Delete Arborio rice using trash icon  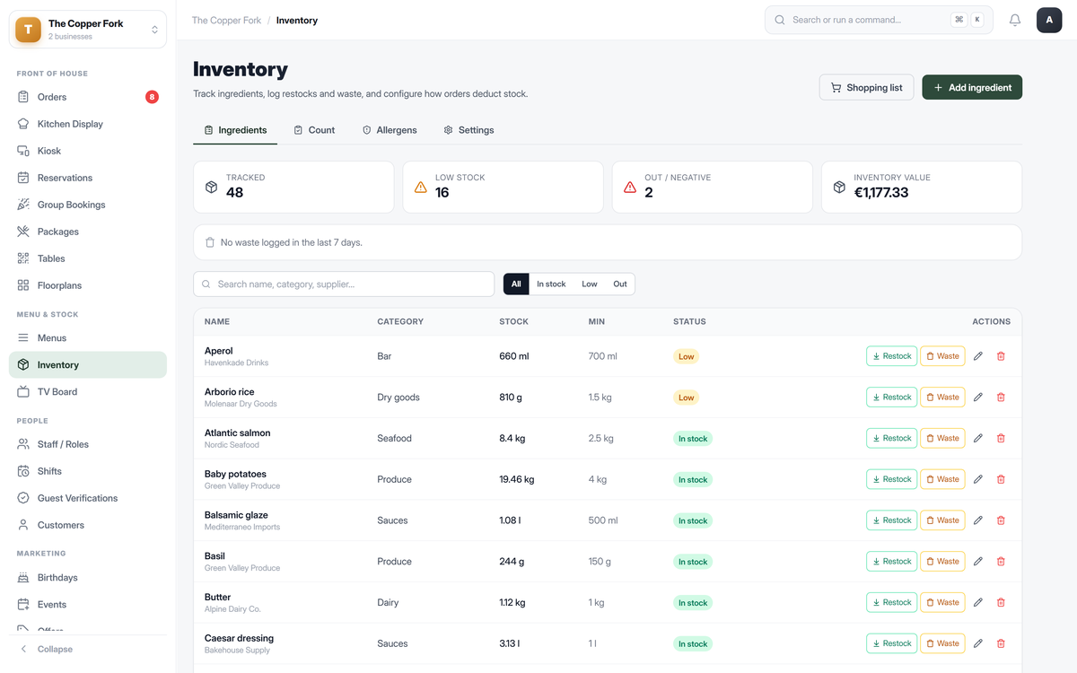[x=1001, y=398]
